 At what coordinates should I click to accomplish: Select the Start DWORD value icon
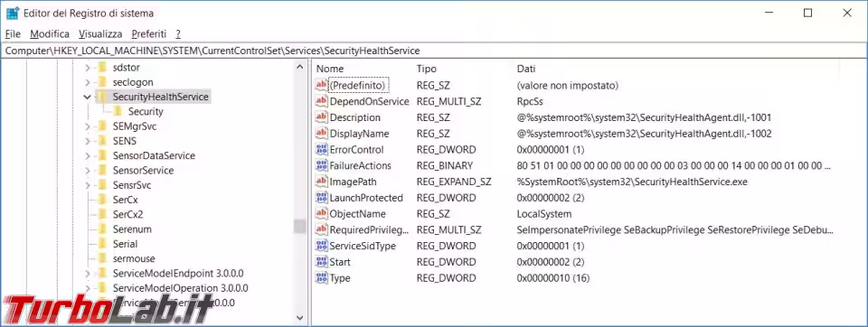coord(322,262)
